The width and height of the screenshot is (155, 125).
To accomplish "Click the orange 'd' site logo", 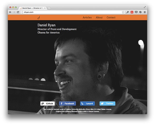I will click(39, 18).
